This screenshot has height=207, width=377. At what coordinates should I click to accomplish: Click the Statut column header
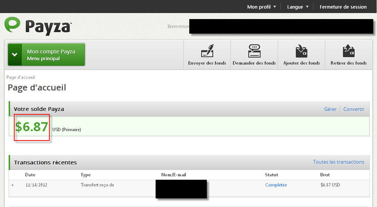[272, 175]
